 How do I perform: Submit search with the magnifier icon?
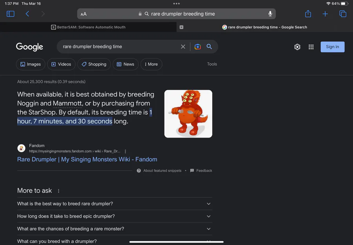(x=209, y=47)
